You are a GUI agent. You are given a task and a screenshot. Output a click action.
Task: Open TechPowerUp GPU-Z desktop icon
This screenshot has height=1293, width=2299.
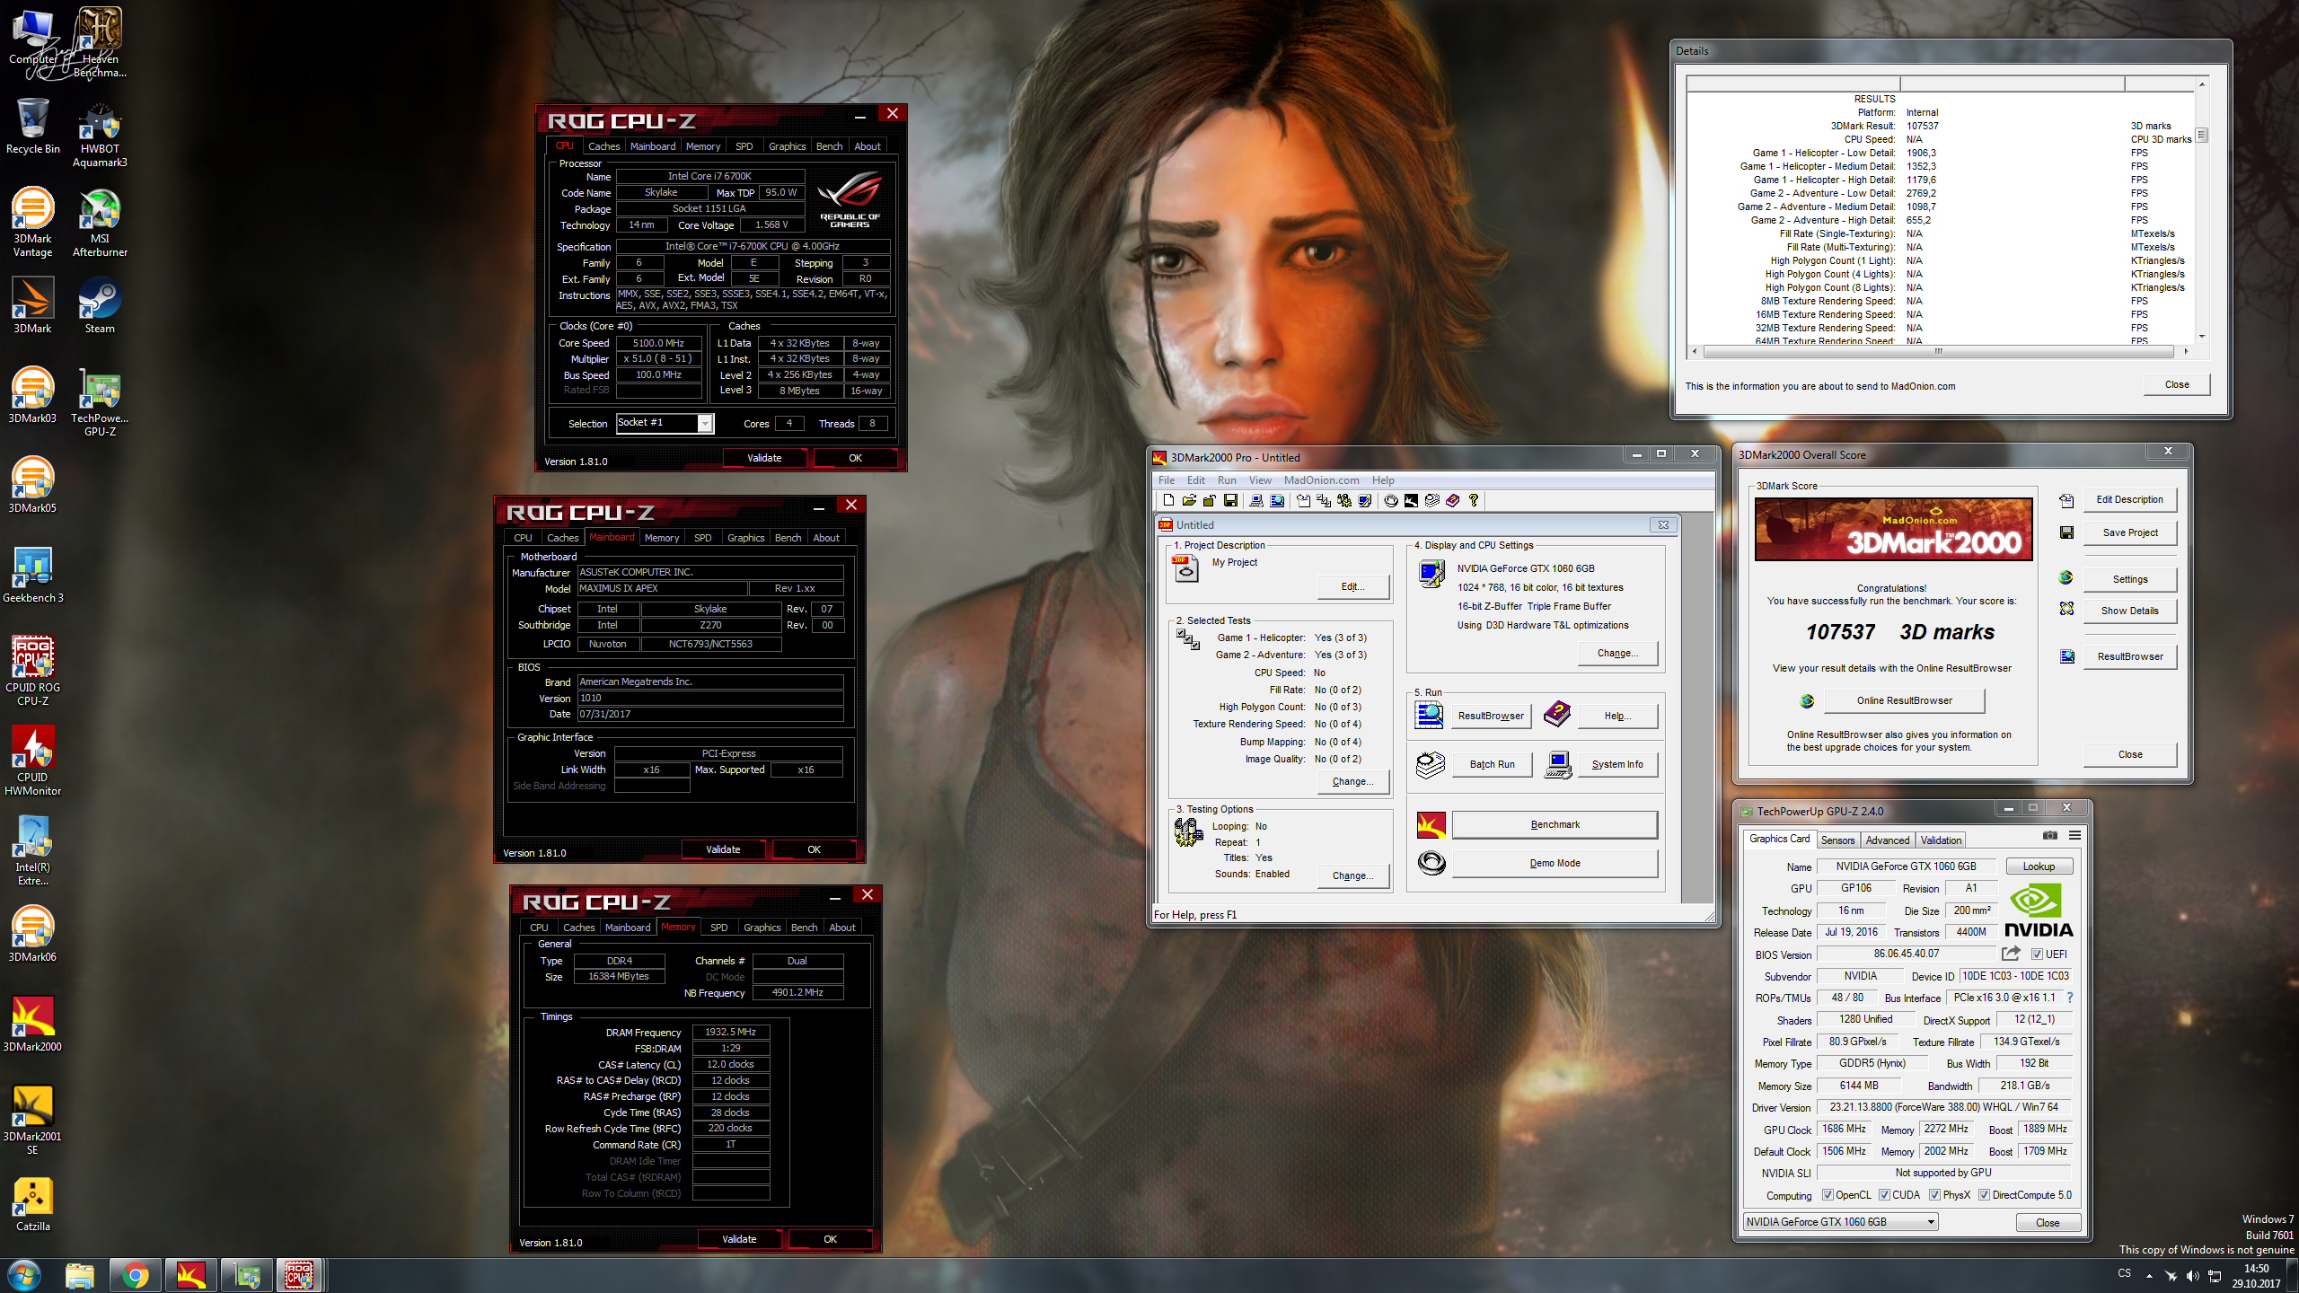100,401
